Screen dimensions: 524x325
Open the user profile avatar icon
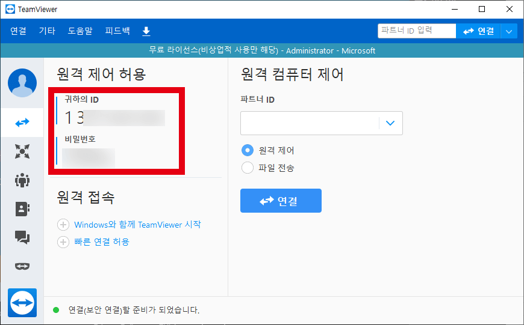(x=22, y=83)
